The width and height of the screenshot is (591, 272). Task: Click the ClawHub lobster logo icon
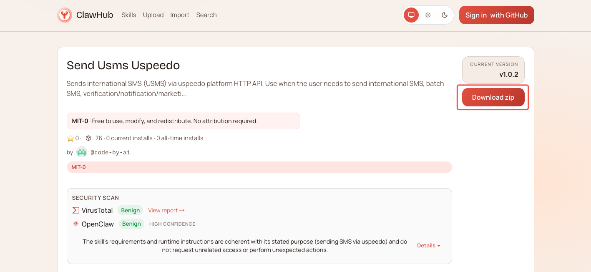point(65,15)
